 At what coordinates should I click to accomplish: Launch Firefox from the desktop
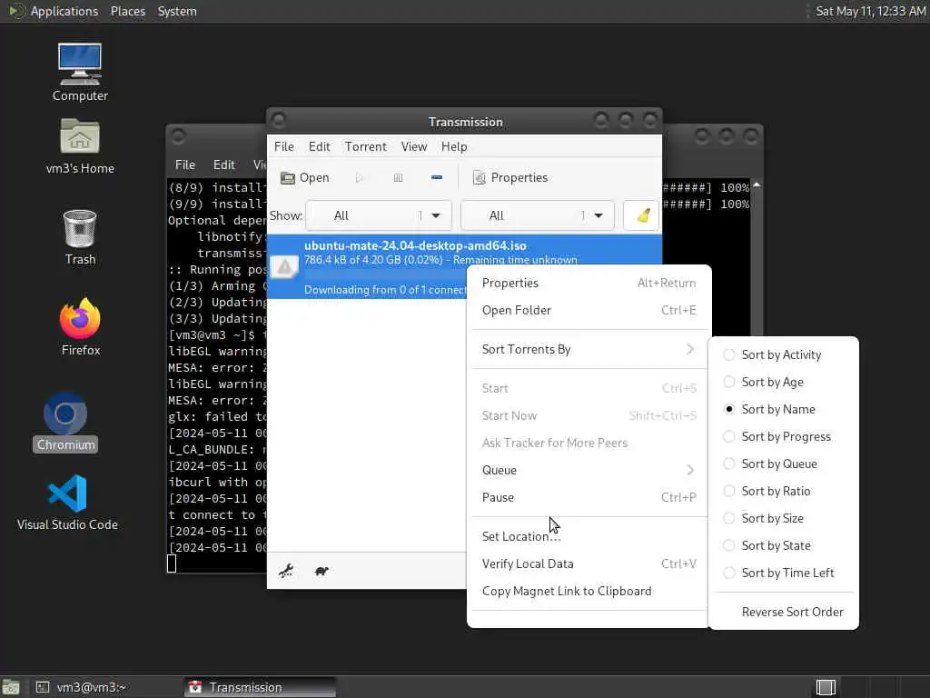[80, 327]
